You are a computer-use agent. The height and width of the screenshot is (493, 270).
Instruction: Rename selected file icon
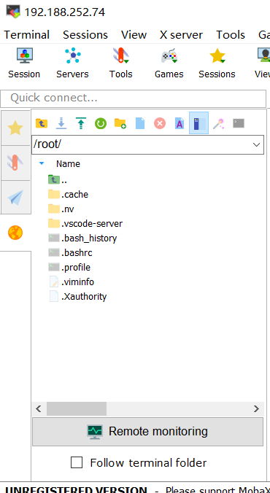pyautogui.click(x=179, y=123)
